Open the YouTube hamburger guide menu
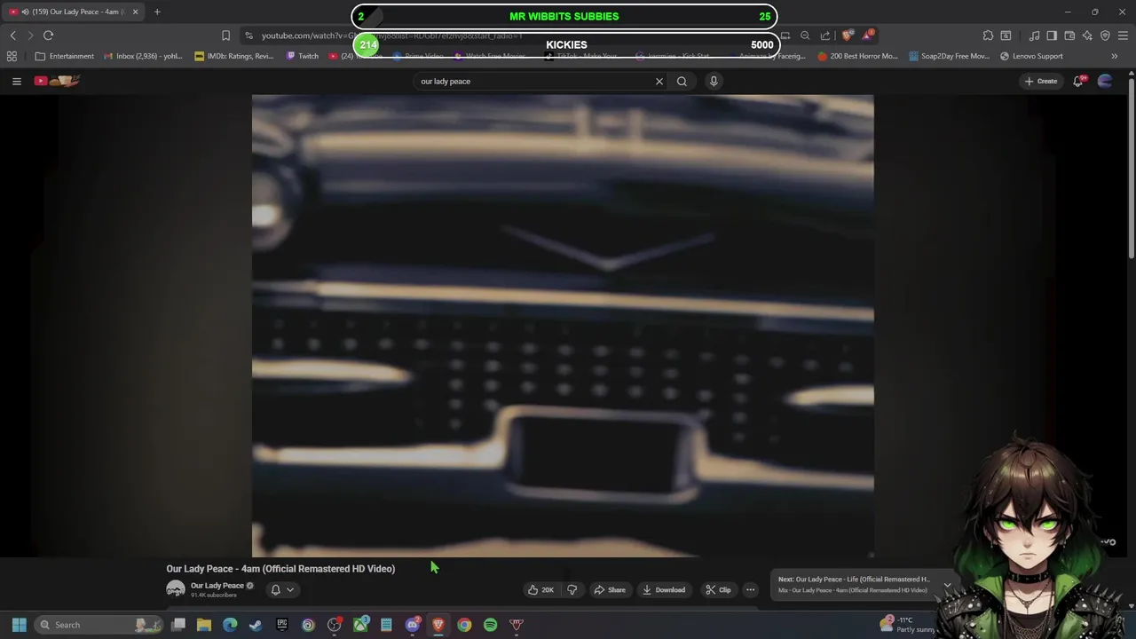The width and height of the screenshot is (1136, 639). [x=16, y=81]
